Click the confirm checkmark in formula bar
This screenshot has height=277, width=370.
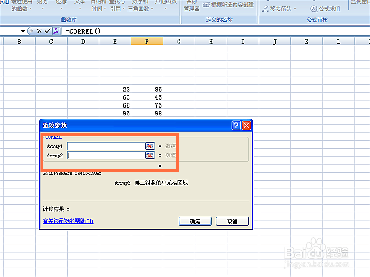pyautogui.click(x=48, y=31)
